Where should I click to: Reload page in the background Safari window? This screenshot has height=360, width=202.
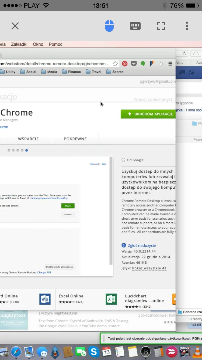(x=184, y=53)
